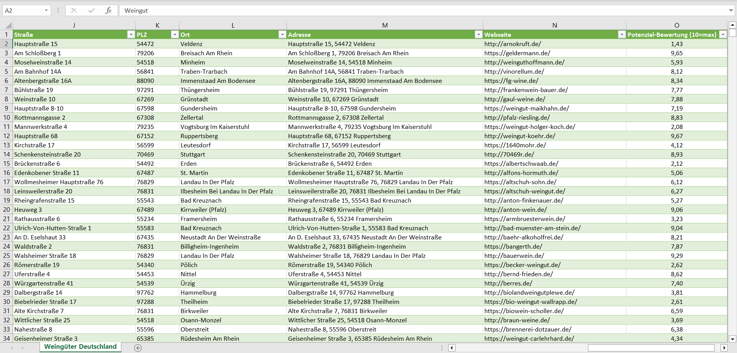Viewport: 737px width, 353px height.
Task: Select row 20 header
Action: (x=7, y=209)
